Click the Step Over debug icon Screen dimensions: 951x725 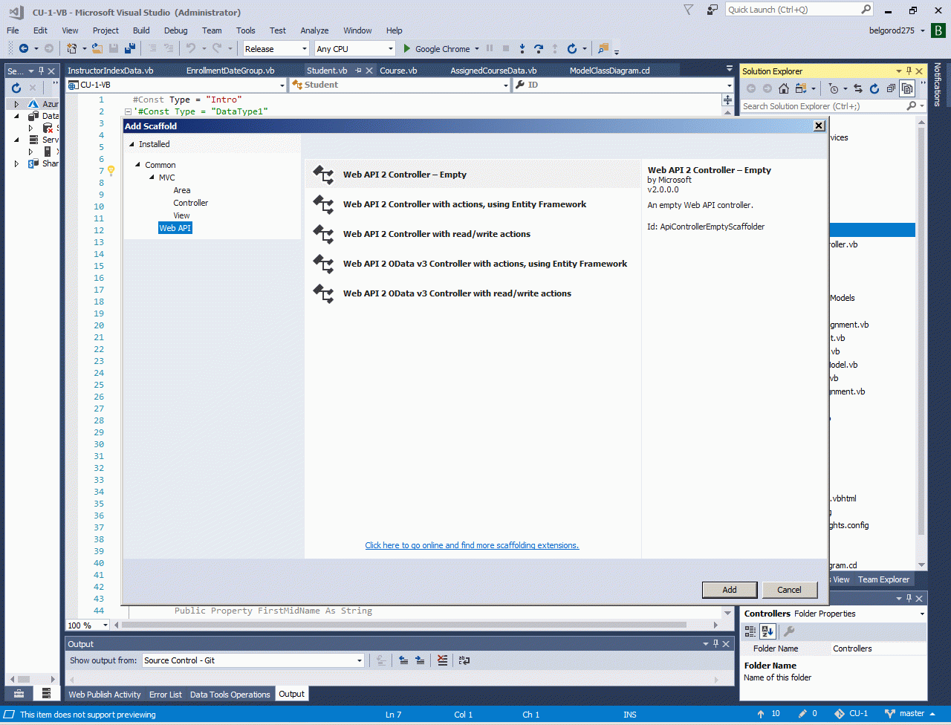click(x=539, y=48)
